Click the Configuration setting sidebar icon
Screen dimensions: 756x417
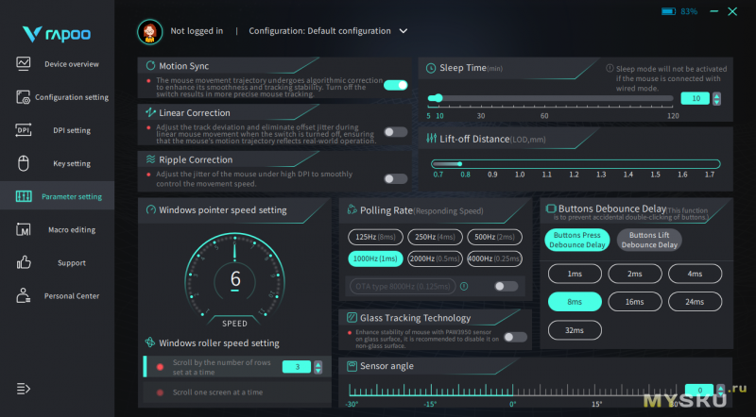click(x=24, y=97)
